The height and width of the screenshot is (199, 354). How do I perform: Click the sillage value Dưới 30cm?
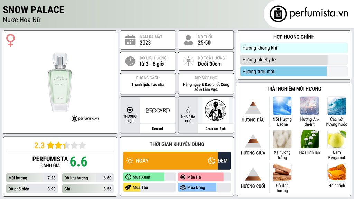(x=210, y=64)
